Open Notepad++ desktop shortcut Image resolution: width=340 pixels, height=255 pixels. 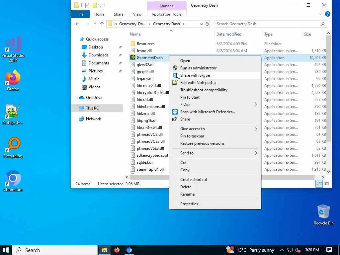tap(13, 114)
